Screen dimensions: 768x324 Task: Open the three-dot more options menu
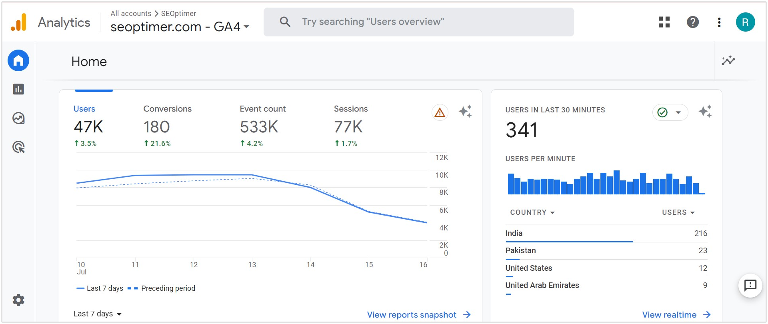(719, 22)
